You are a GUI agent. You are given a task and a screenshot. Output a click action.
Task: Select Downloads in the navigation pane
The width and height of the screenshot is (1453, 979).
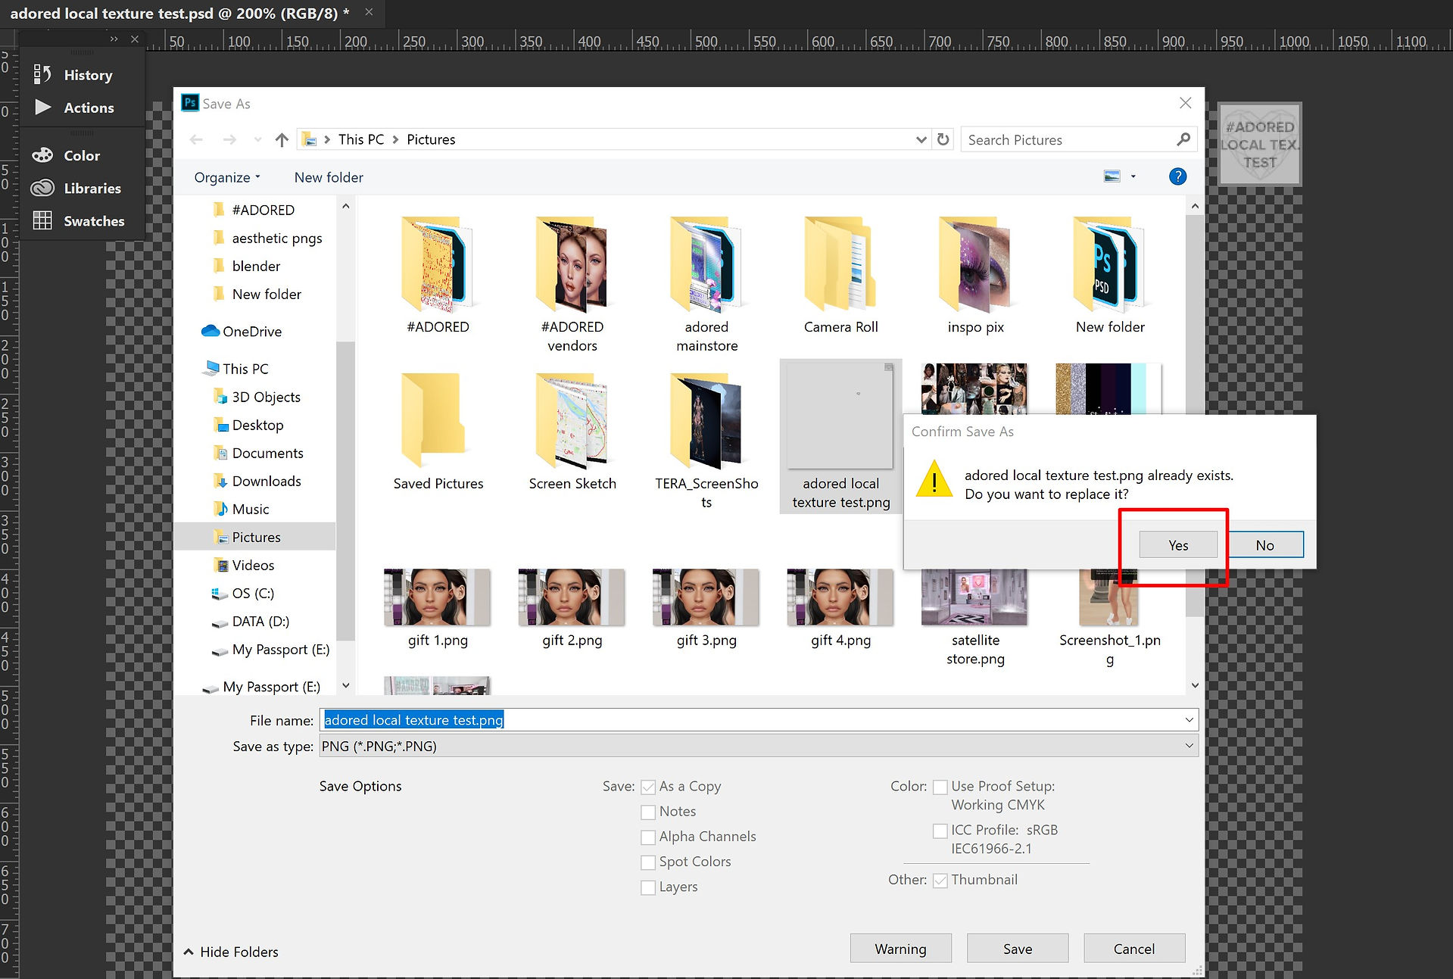coord(267,481)
